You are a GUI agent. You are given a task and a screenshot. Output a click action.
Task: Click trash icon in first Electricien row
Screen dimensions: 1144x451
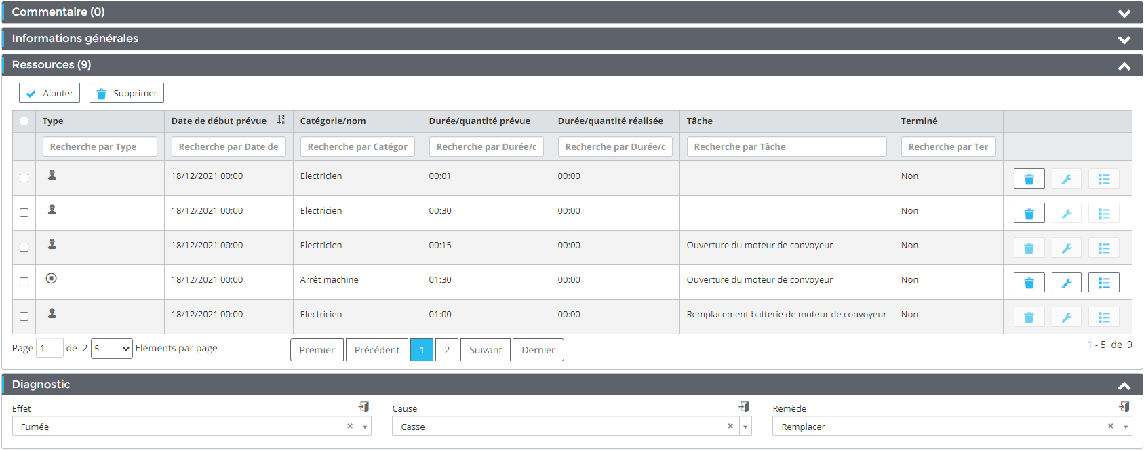[1029, 179]
